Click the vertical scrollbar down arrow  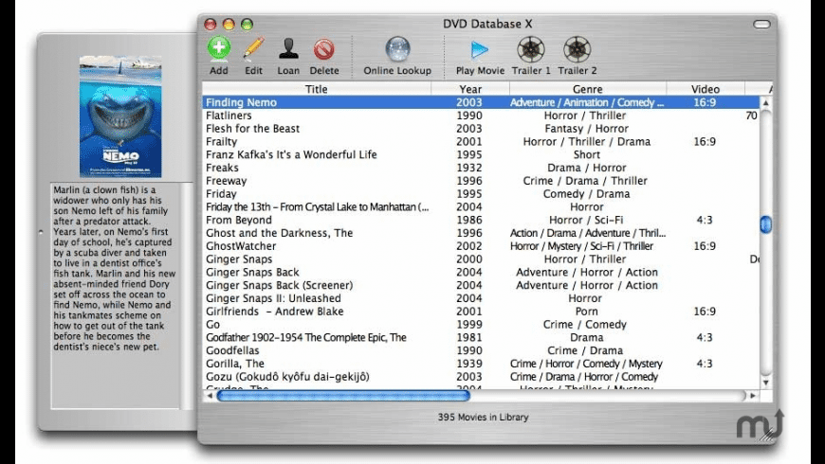pyautogui.click(x=766, y=383)
